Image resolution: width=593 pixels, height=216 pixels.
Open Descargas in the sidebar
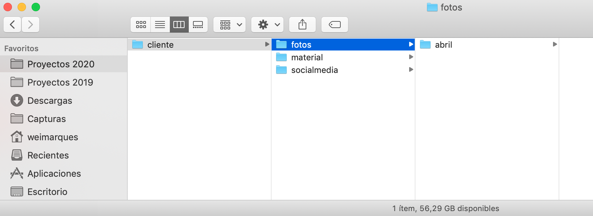tap(49, 101)
